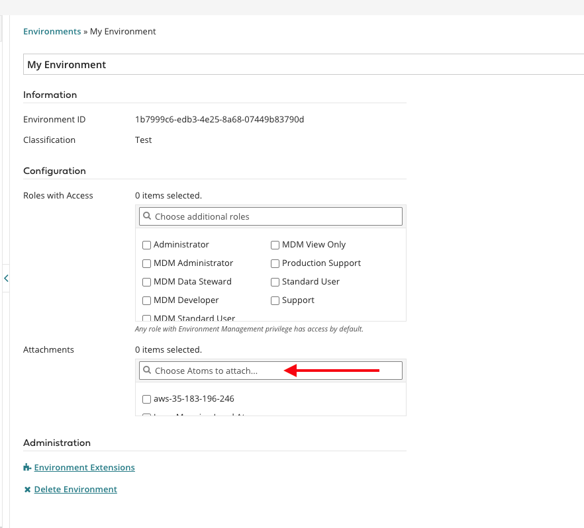Click the X icon beside Delete Environment
This screenshot has height=528, width=584.
[27, 490]
